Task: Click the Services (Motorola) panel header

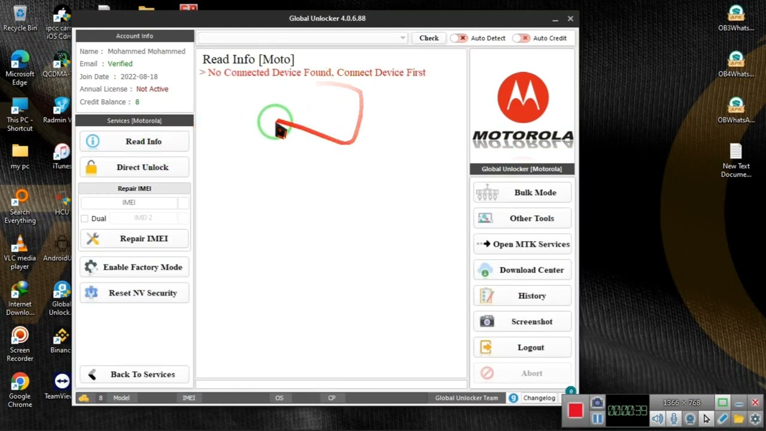Action: tap(134, 120)
